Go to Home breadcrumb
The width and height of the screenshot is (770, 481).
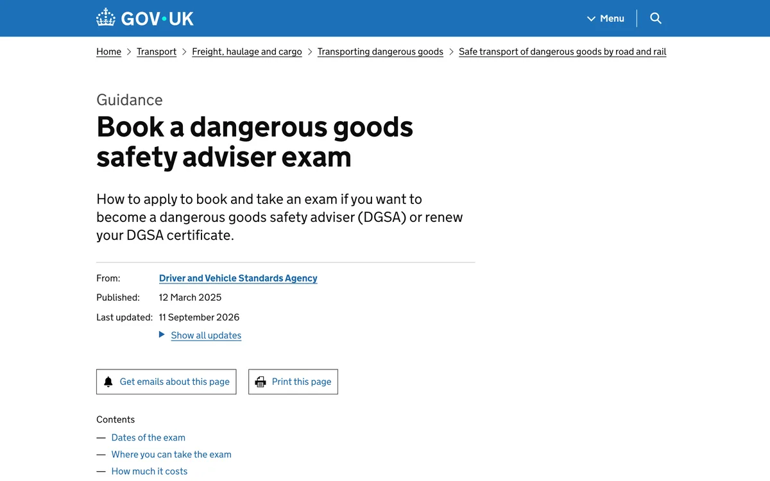108,52
